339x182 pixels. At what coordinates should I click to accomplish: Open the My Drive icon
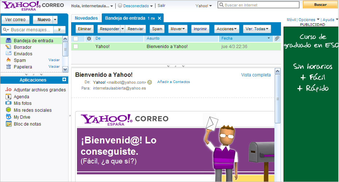[x=8, y=117]
